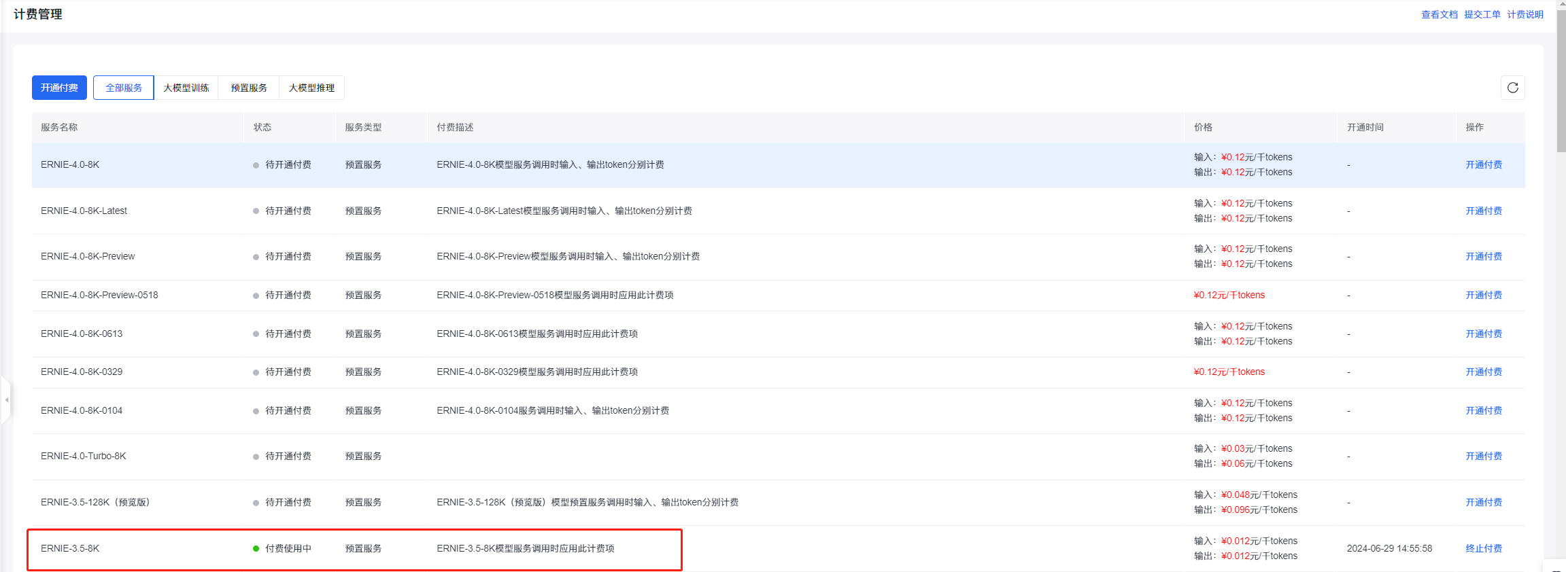Click the ¥0.012元 input price for ERNIE-3.5-8K
Viewport: 1566px width, 572px height.
tap(1240, 541)
